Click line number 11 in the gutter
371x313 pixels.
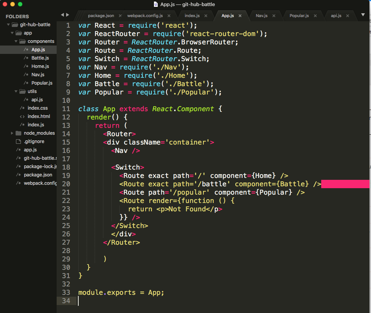coord(66,109)
